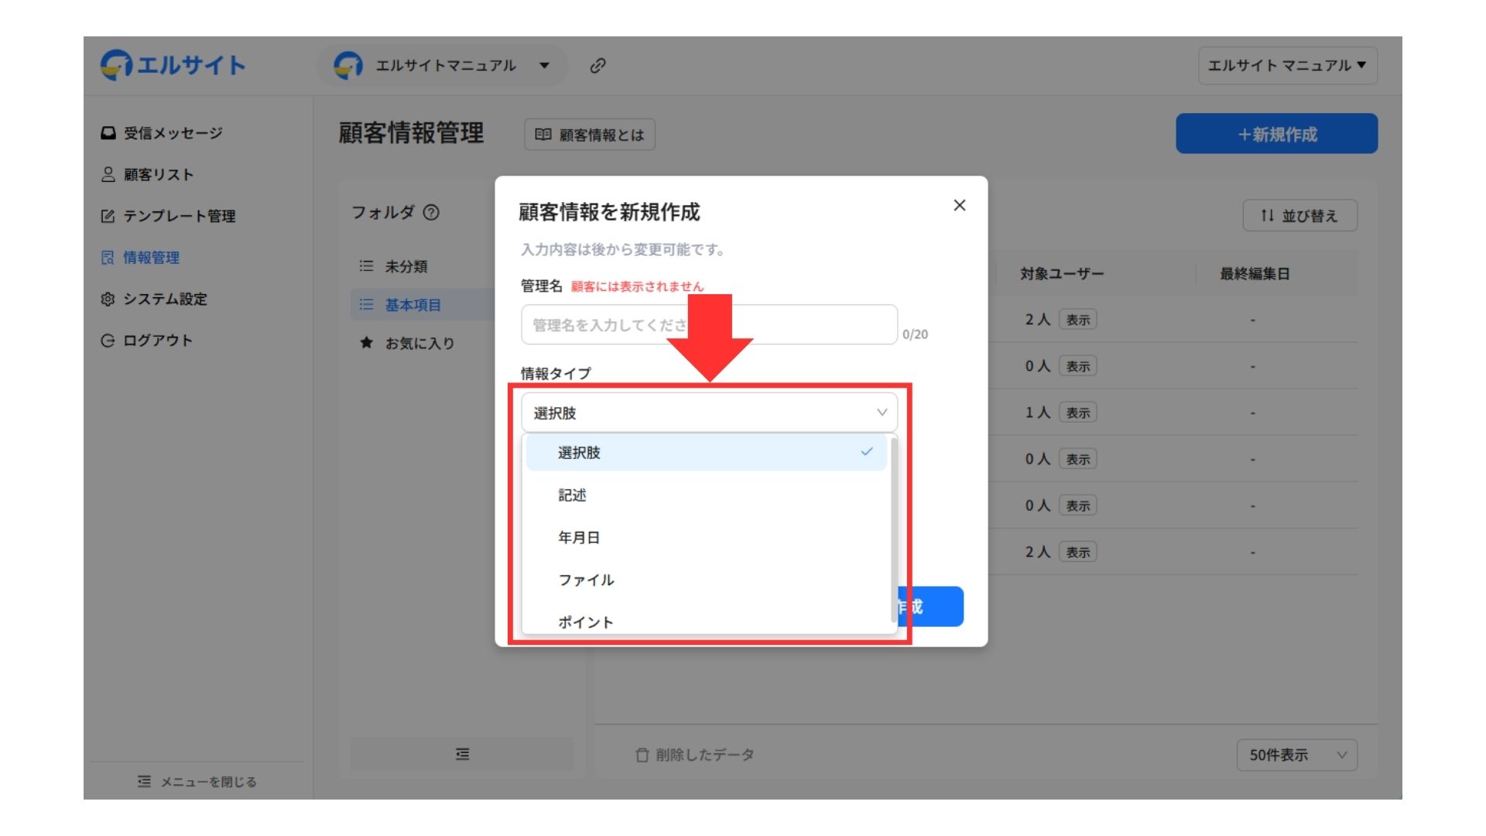This screenshot has width=1486, height=836.
Task: Click the ＋新規作成 button
Action: pos(1276,134)
